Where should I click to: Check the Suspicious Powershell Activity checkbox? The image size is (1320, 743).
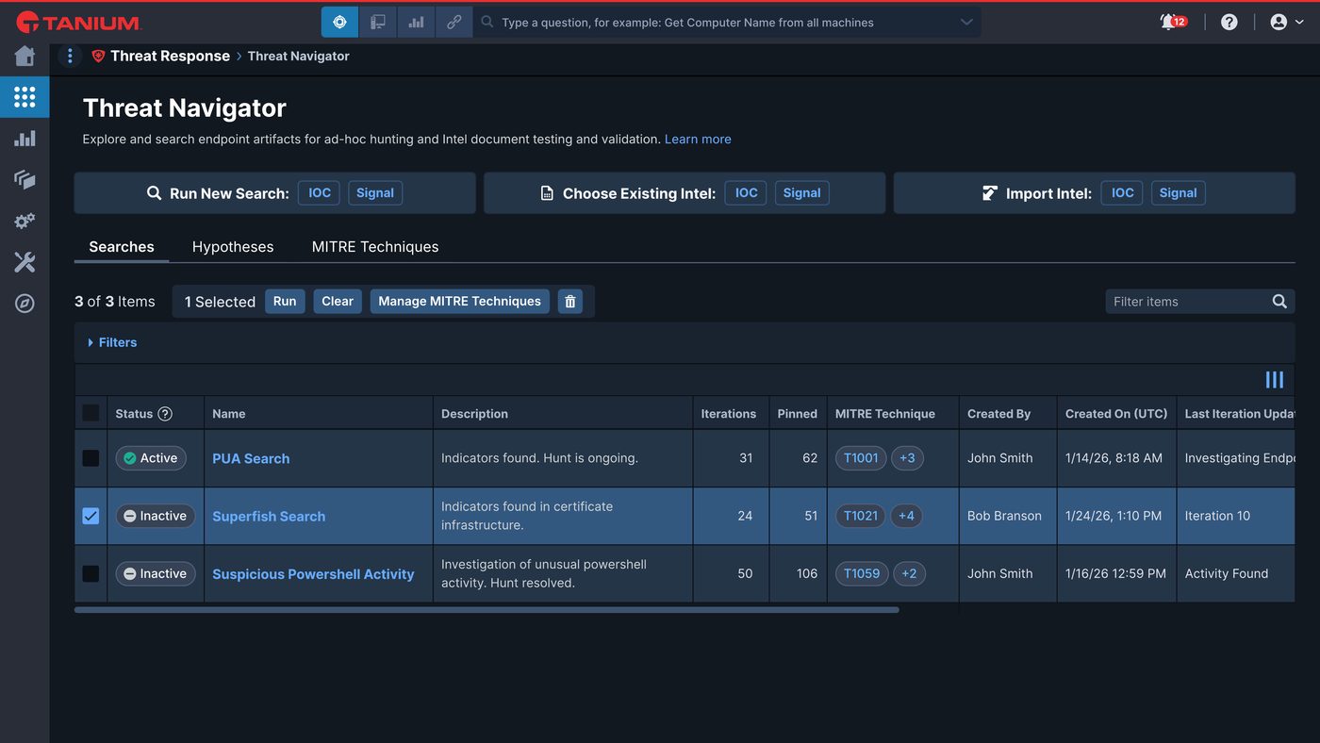[x=91, y=573]
